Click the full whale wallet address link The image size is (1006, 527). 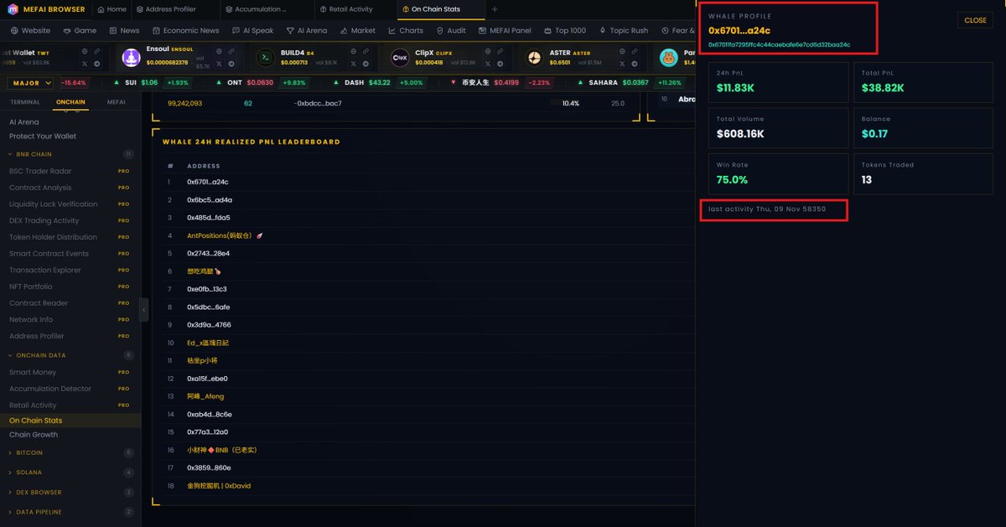pos(779,44)
